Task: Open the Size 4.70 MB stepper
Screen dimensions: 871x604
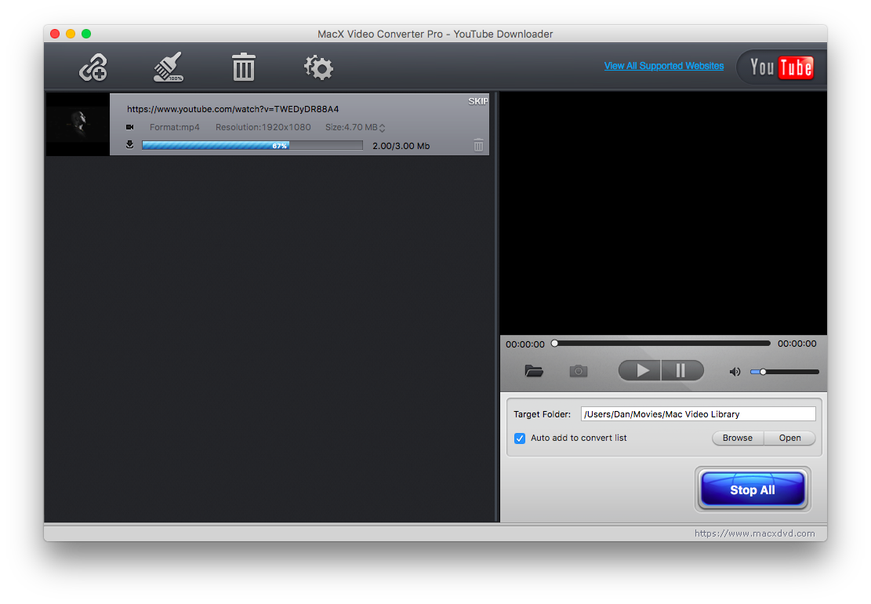Action: click(x=382, y=128)
